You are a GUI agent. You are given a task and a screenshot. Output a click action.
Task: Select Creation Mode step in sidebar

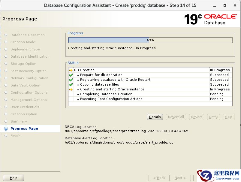click(23, 42)
